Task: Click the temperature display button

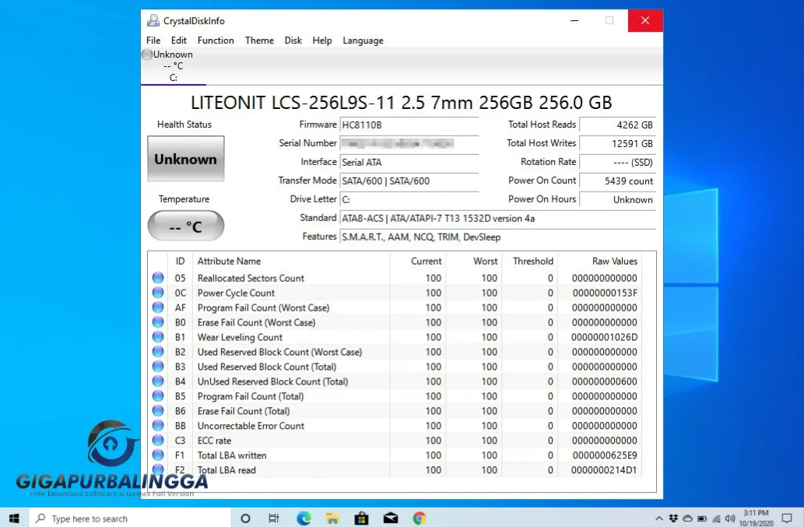Action: 185,226
